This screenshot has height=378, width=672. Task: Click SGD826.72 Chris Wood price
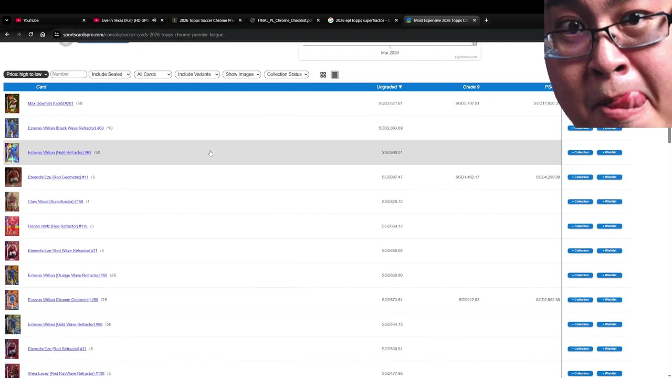click(392, 202)
